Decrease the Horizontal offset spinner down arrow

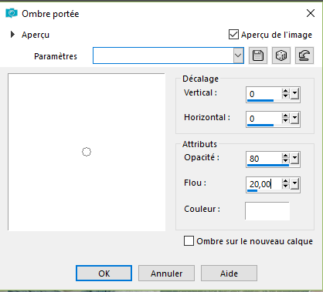click(x=285, y=121)
